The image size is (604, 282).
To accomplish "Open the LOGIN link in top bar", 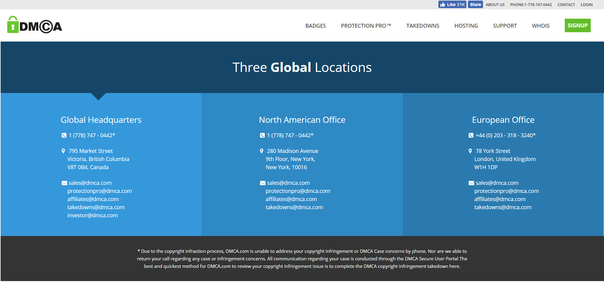I will [586, 5].
